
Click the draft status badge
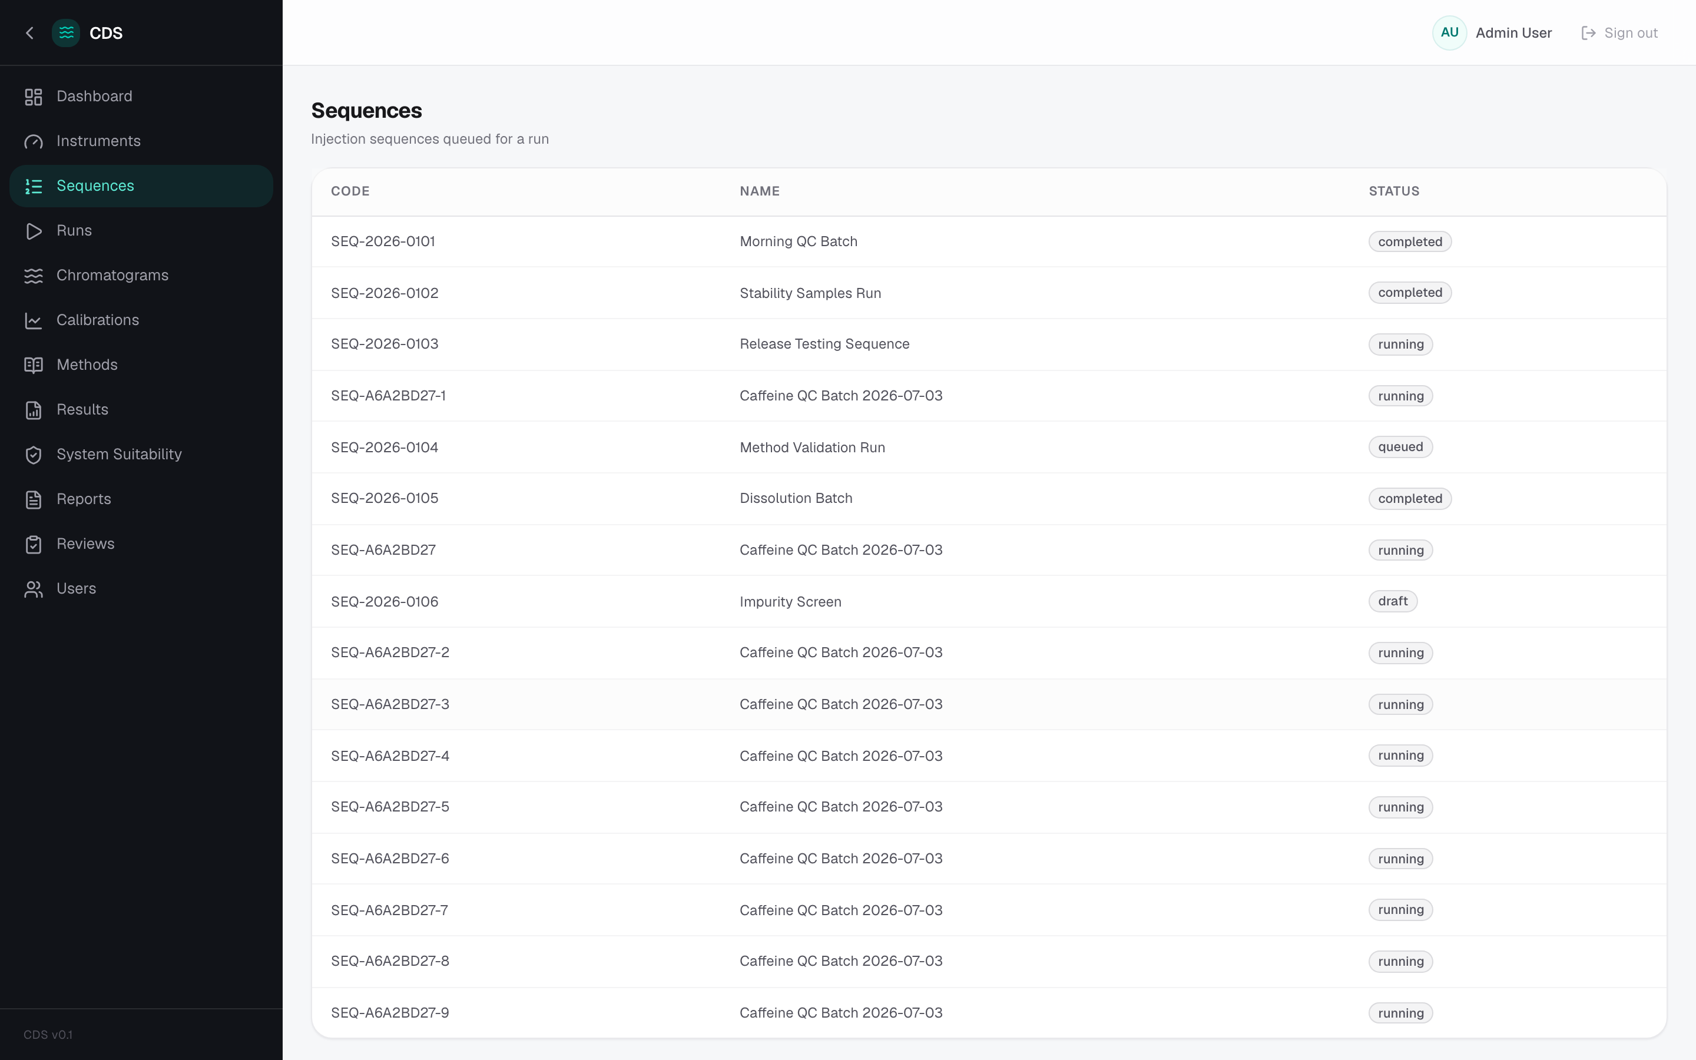1393,601
